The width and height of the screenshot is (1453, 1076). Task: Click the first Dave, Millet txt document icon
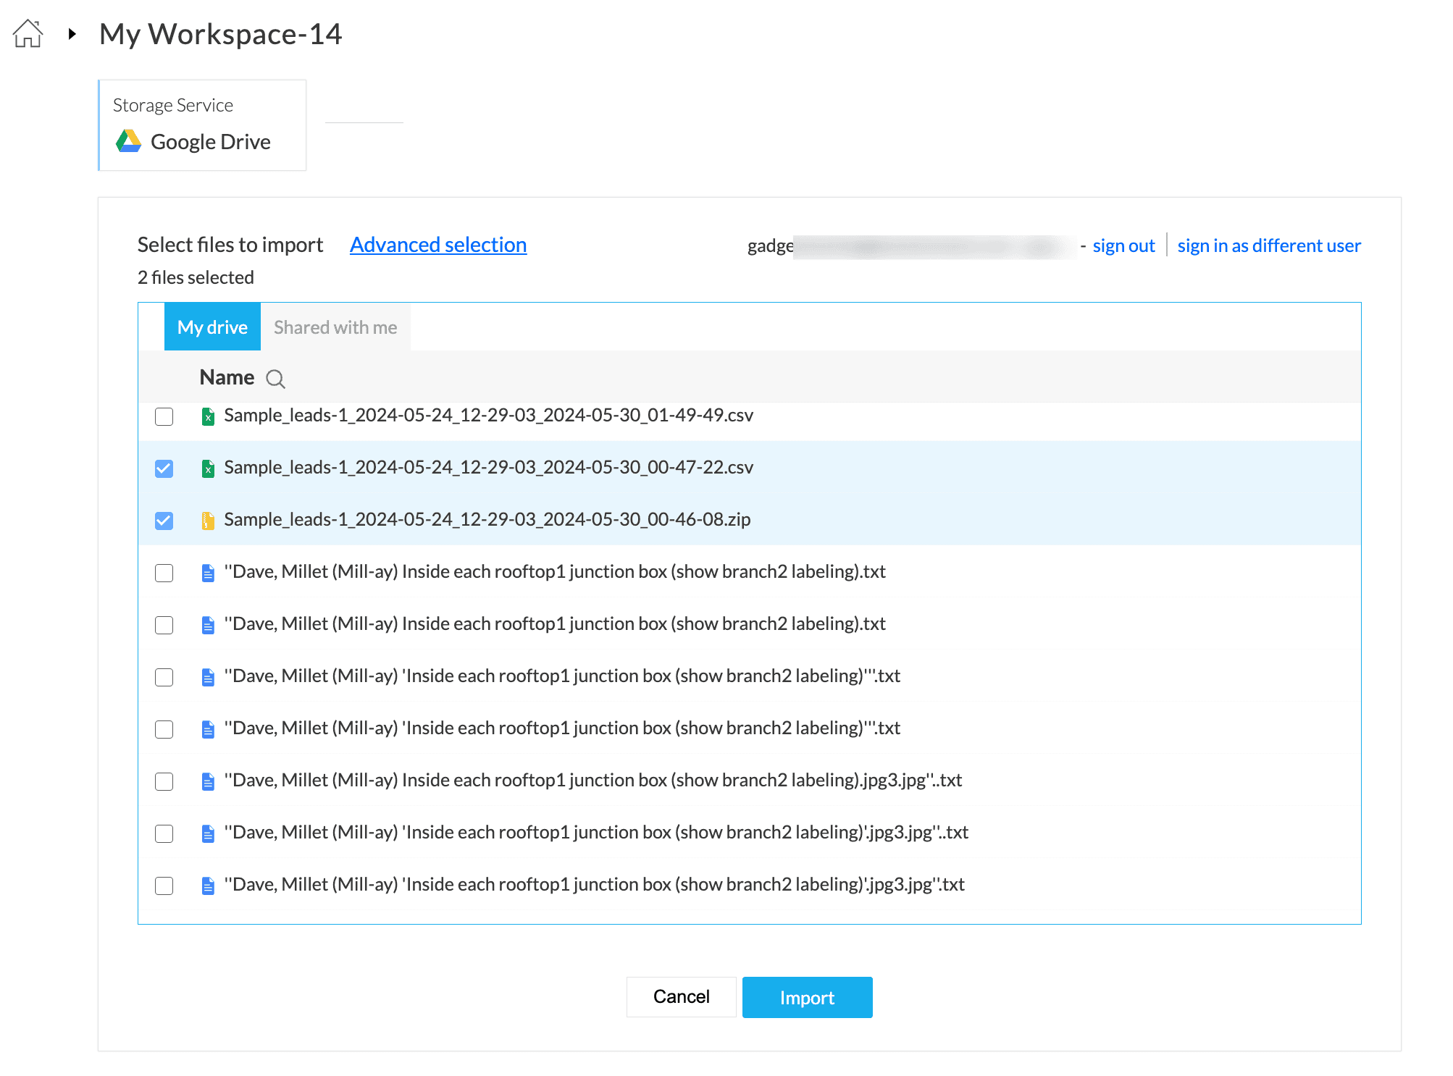208,573
